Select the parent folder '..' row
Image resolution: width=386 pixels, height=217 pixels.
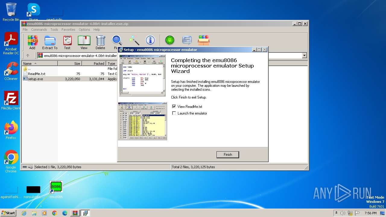69,69
